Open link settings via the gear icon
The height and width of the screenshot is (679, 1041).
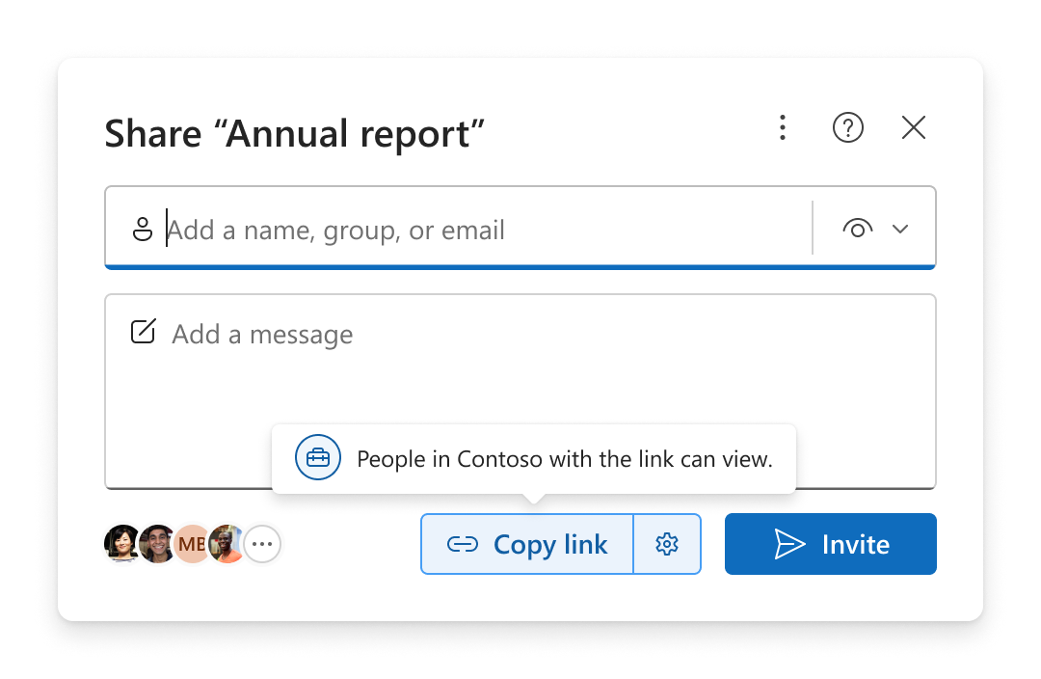667,544
